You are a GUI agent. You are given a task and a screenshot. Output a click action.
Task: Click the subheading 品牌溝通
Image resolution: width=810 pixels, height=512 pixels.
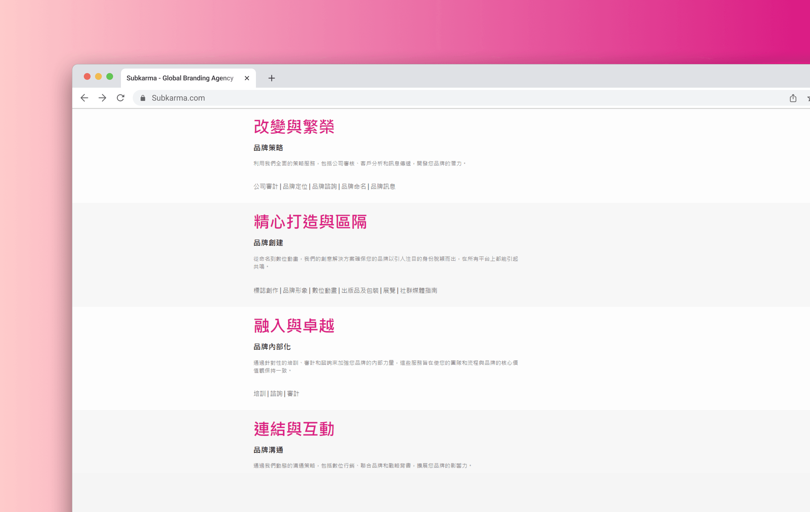(x=268, y=450)
